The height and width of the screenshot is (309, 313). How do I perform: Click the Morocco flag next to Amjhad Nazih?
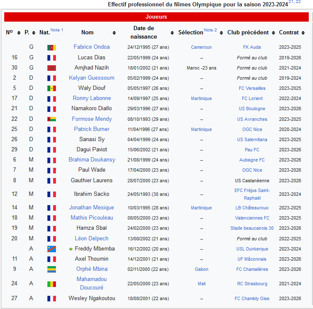[52, 68]
